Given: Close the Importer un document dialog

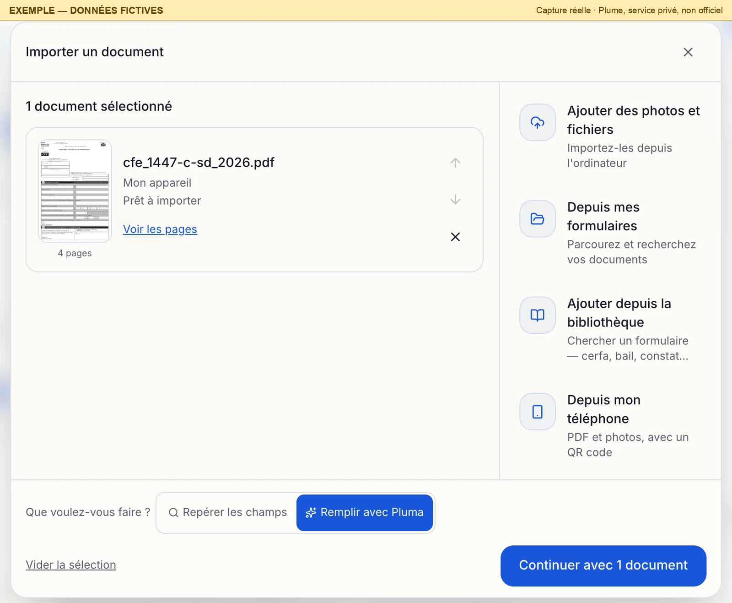Looking at the screenshot, I should (688, 52).
